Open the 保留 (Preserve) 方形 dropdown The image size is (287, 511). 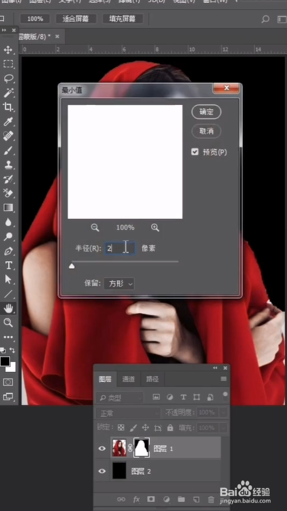pyautogui.click(x=119, y=283)
